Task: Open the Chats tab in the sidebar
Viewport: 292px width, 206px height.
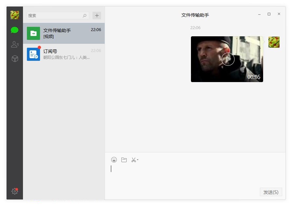Action: click(14, 30)
